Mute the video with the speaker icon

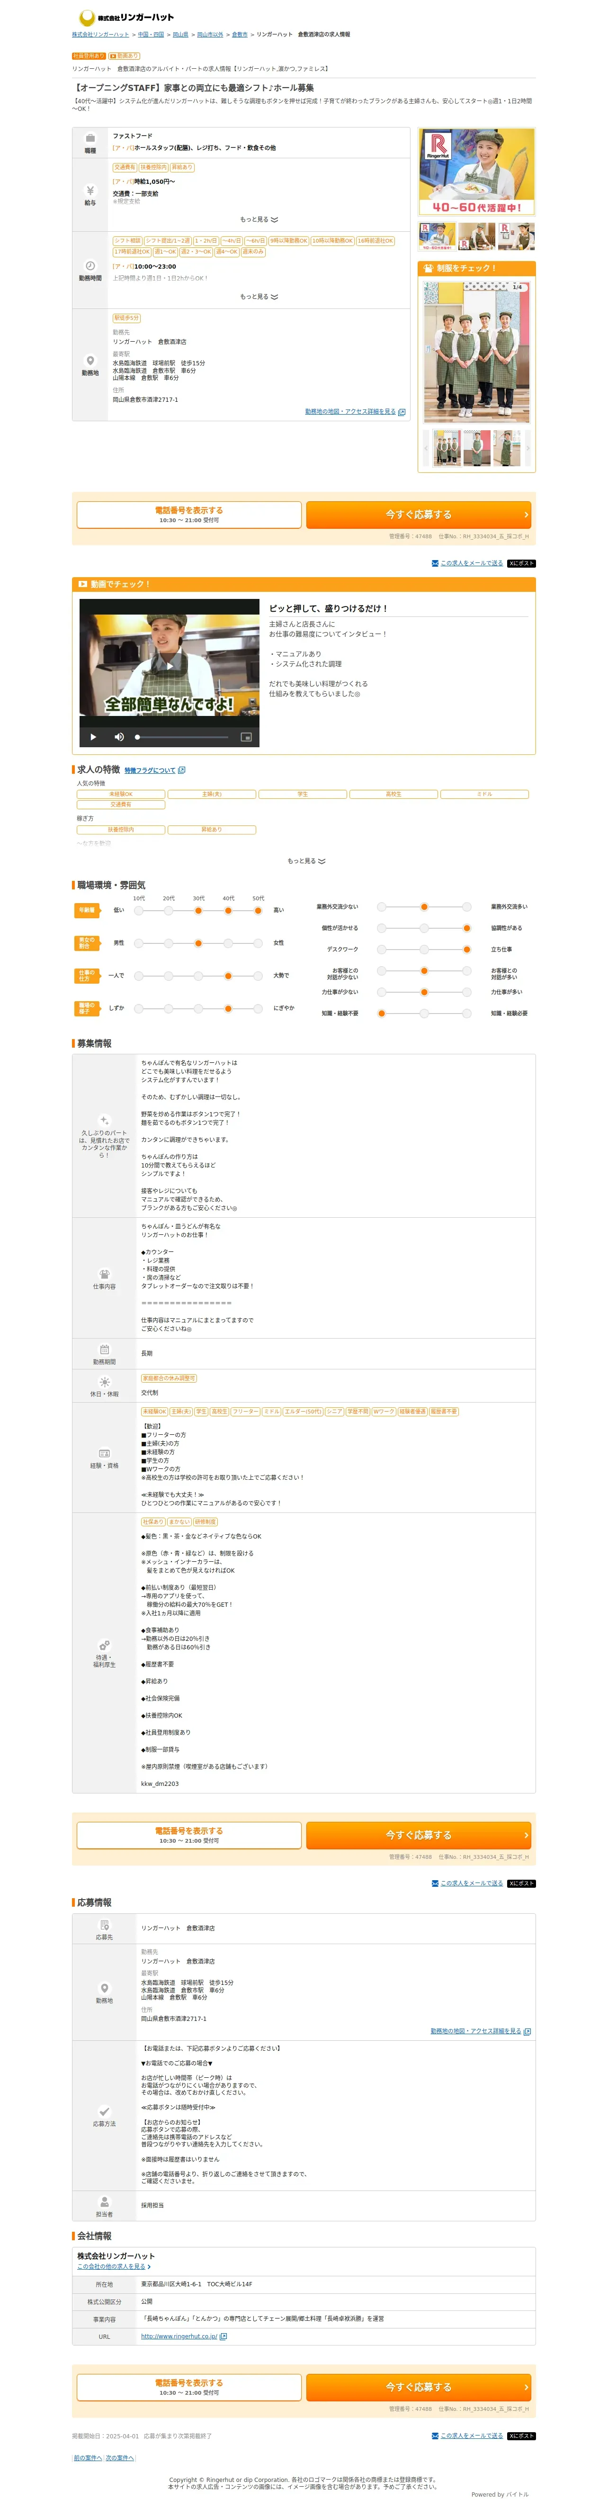119,737
